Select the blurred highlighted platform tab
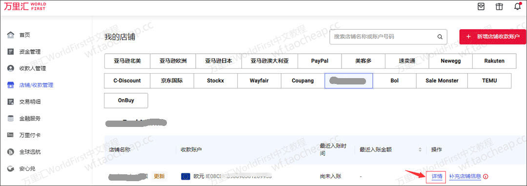 click(348, 81)
